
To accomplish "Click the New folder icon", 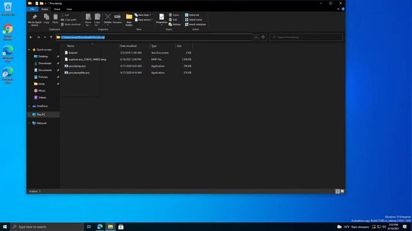I will pos(129,17).
